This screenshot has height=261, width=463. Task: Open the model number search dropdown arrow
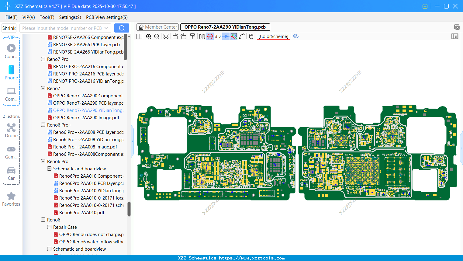point(106,28)
